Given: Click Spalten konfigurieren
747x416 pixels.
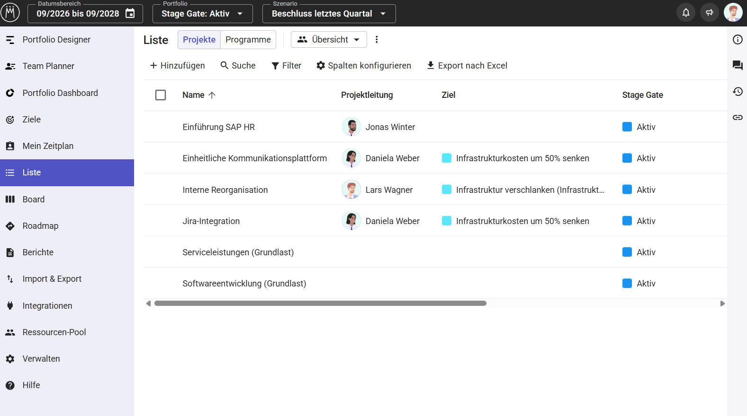Looking at the screenshot, I should click(x=364, y=66).
